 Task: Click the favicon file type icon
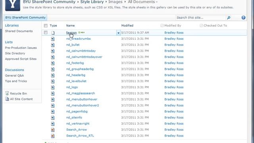click(x=53, y=33)
